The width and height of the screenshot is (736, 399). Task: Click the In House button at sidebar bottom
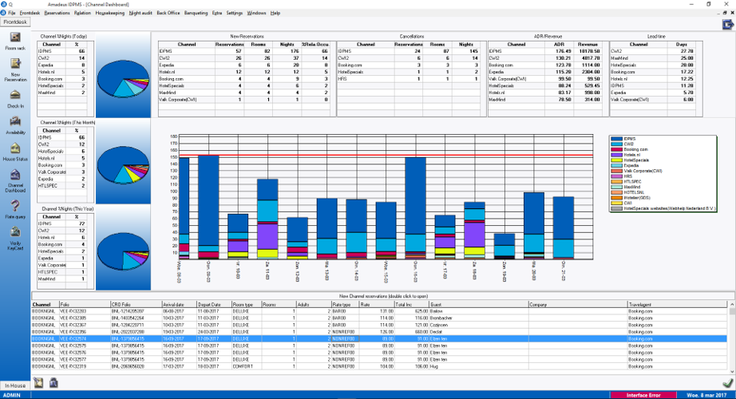(15, 385)
